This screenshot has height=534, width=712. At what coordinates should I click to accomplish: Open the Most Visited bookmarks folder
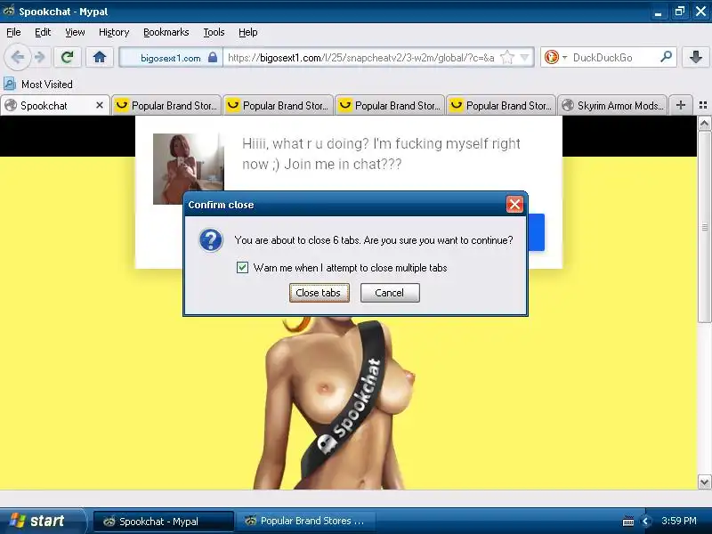[x=38, y=84]
